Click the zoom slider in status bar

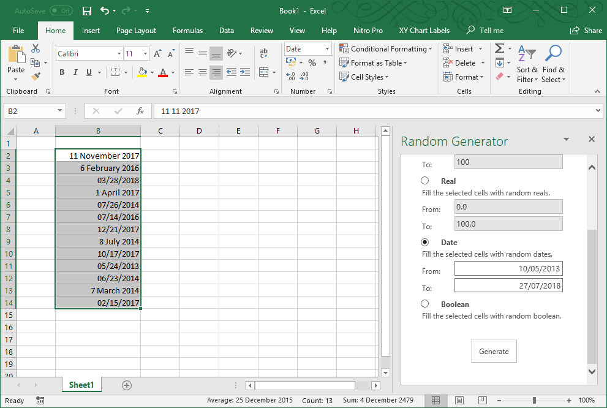point(534,401)
